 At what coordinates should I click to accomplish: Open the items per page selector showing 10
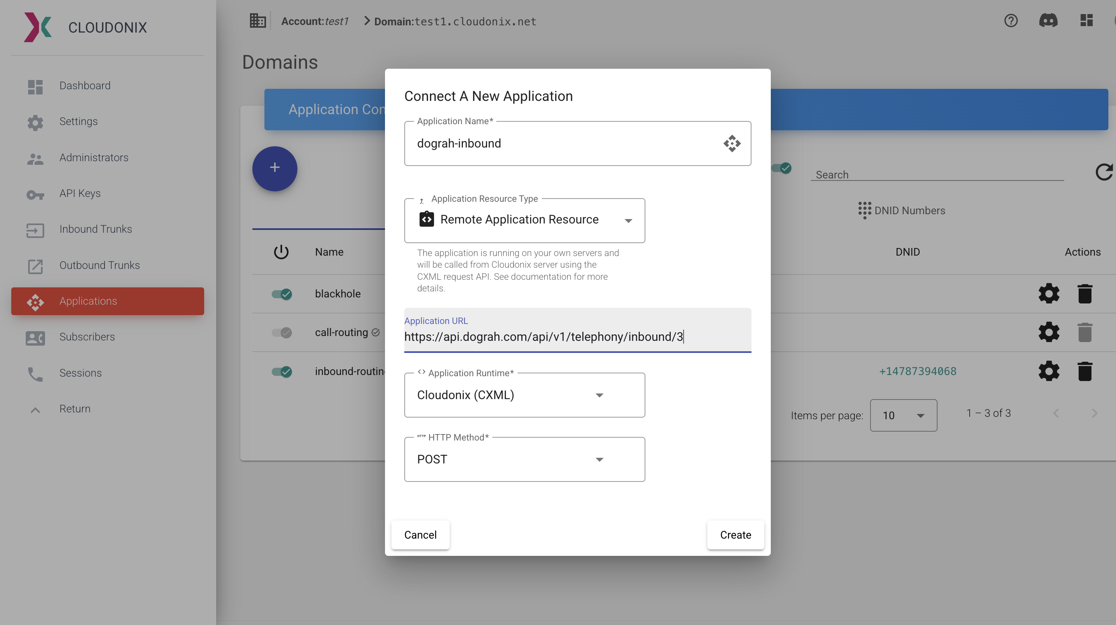click(x=904, y=415)
